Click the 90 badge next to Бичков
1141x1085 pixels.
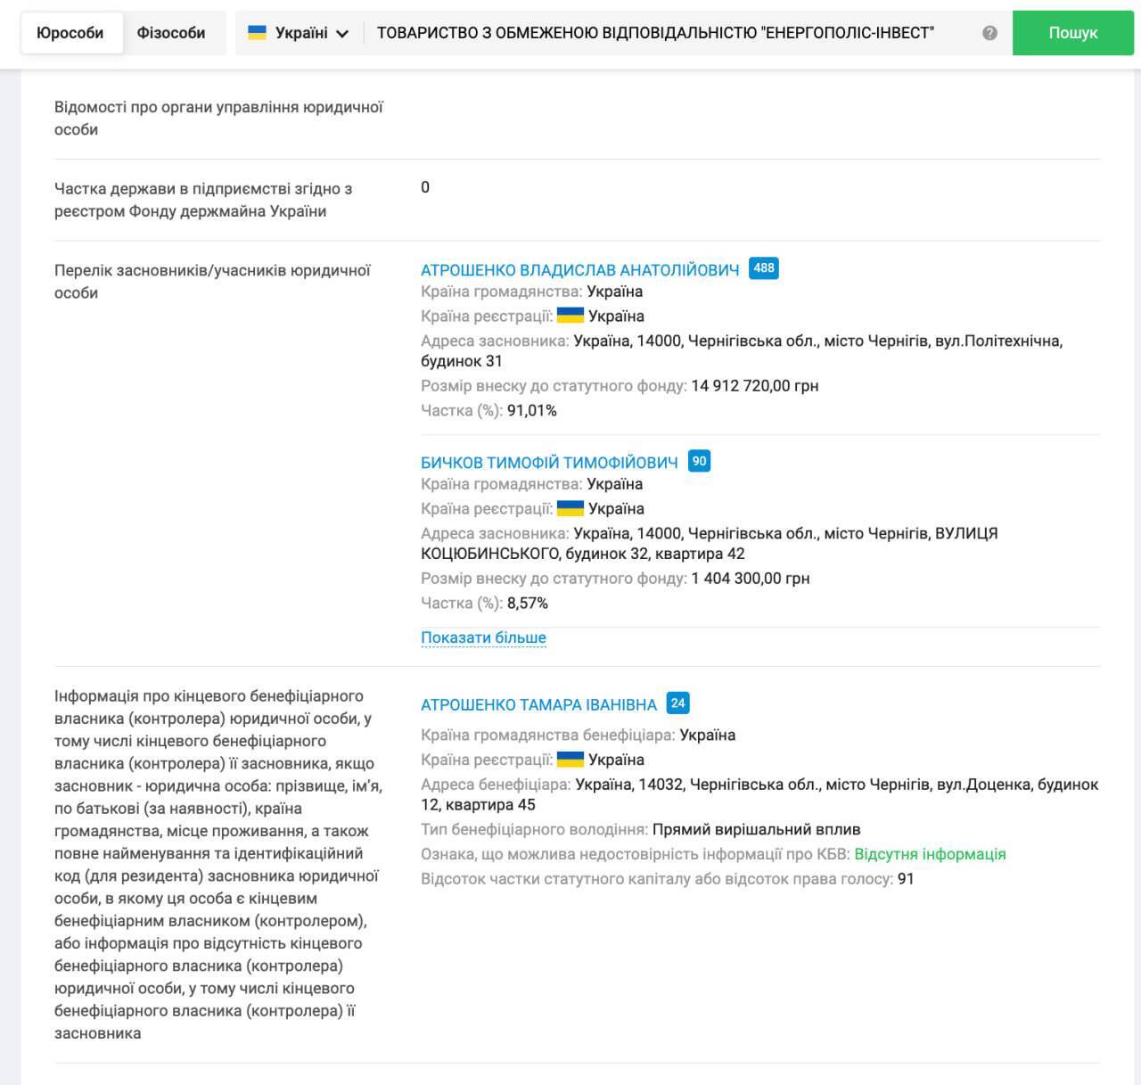coord(699,461)
